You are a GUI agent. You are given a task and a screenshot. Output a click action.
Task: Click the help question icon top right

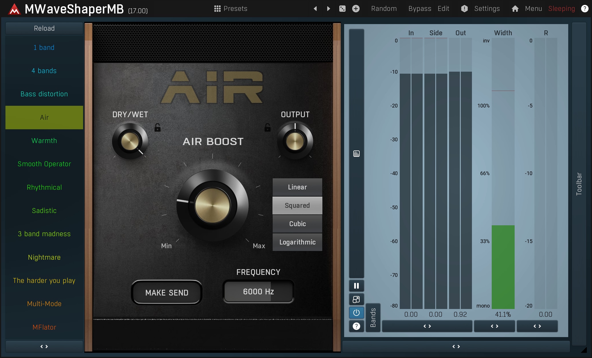[x=585, y=9]
